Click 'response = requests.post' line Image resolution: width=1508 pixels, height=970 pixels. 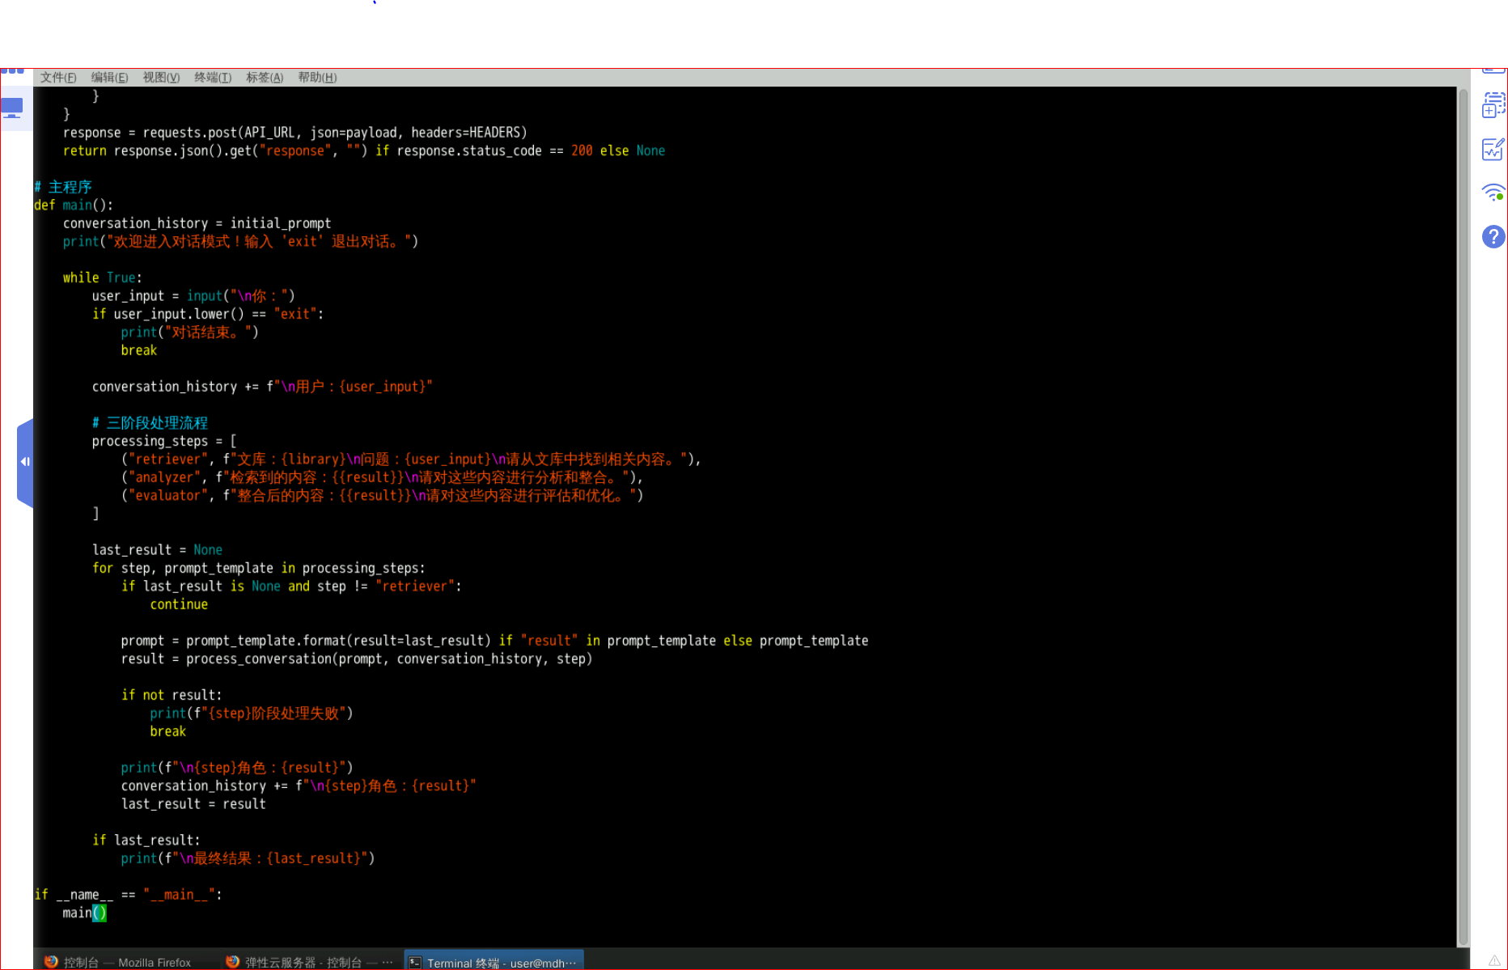(295, 133)
